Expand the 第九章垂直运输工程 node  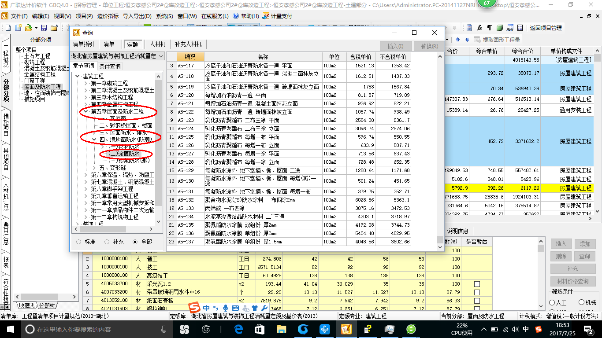tap(86, 196)
